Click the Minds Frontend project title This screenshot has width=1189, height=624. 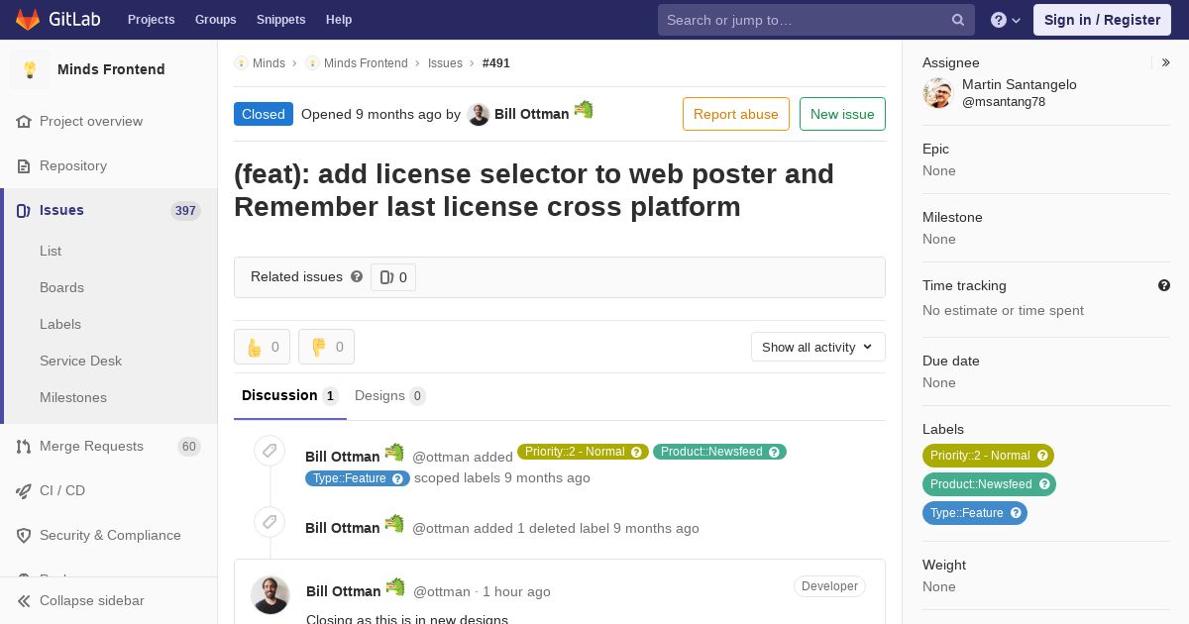click(x=111, y=69)
